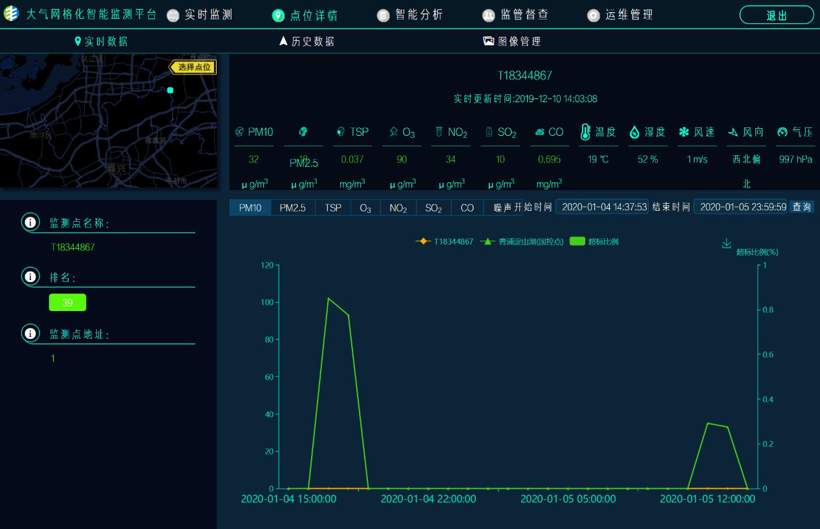
Task: Toggle the T18344867 series in chart legend
Action: tap(444, 241)
